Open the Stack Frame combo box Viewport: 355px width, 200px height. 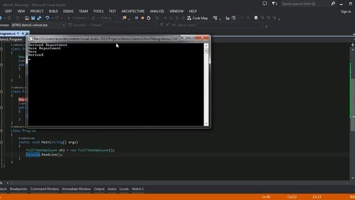coord(231,25)
